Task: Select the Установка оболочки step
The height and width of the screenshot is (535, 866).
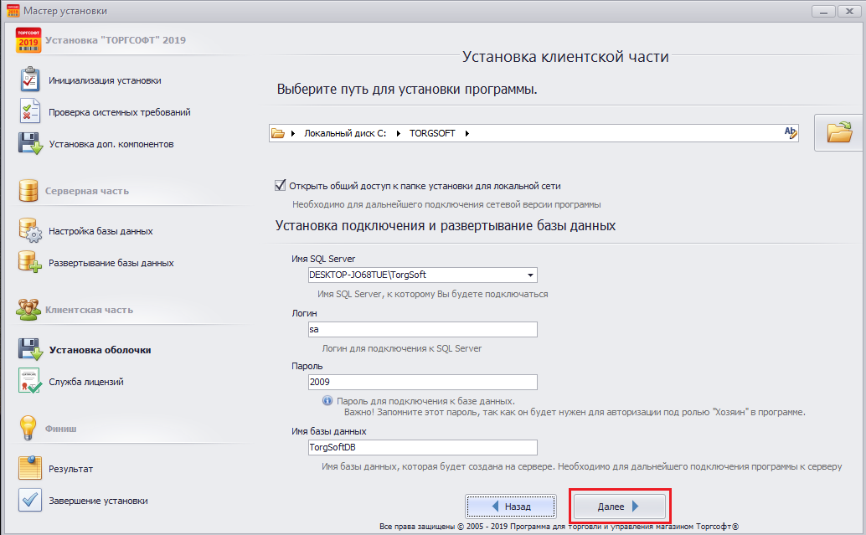Action: click(x=100, y=350)
